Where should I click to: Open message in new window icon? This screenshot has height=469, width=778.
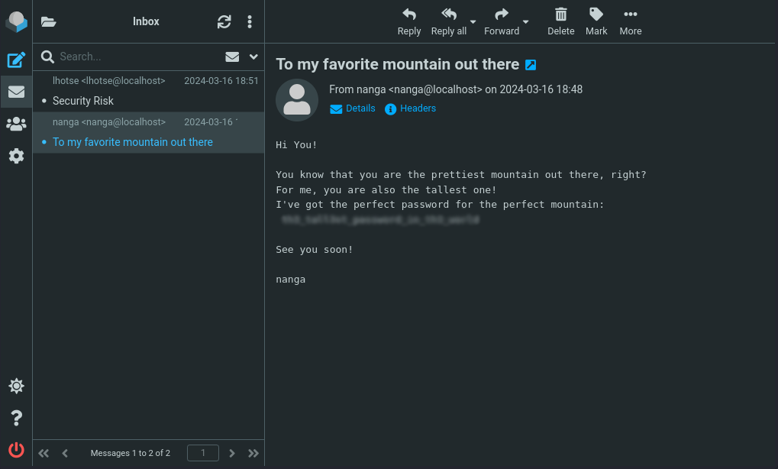tap(531, 65)
